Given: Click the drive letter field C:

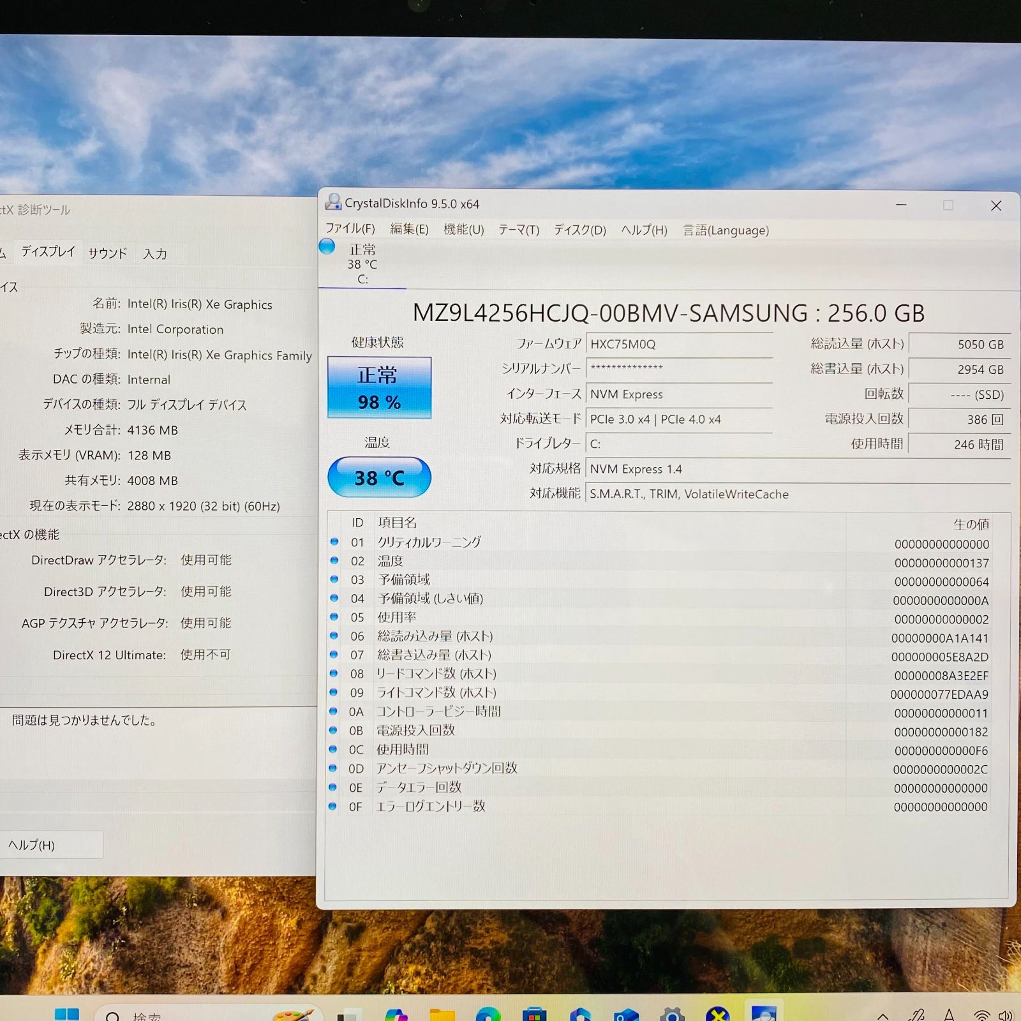Looking at the screenshot, I should pyautogui.click(x=679, y=444).
